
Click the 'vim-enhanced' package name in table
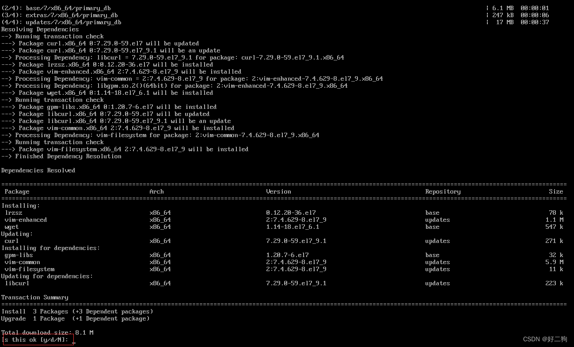[x=26, y=220]
